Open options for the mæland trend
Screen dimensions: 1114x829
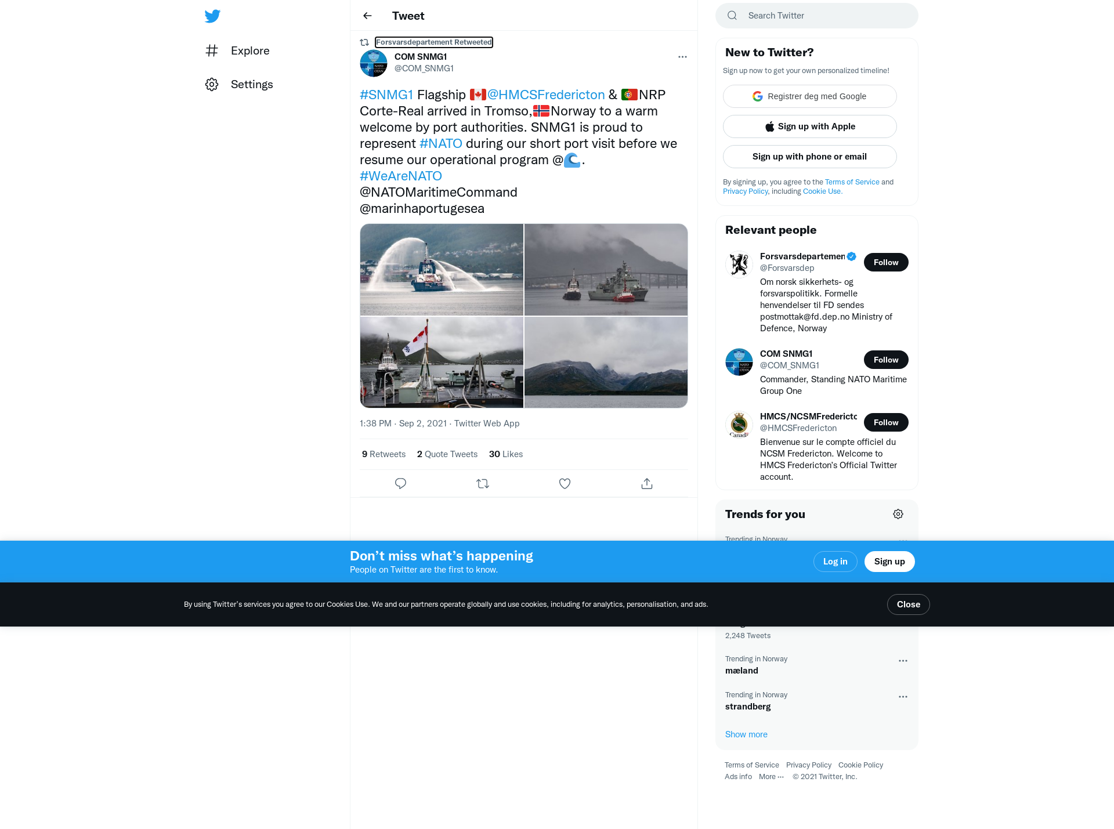[x=903, y=661]
